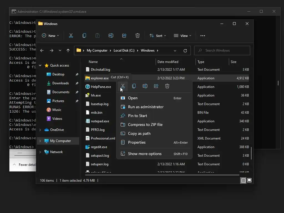Open recent locations chevron dropdown

pyautogui.click(x=60, y=50)
